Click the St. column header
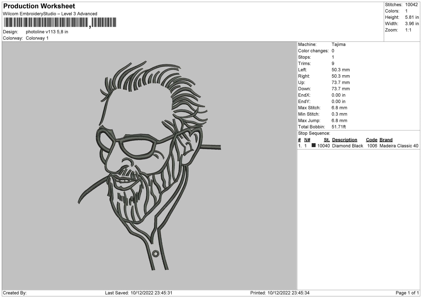The height and width of the screenshot is (298, 422). (x=327, y=140)
